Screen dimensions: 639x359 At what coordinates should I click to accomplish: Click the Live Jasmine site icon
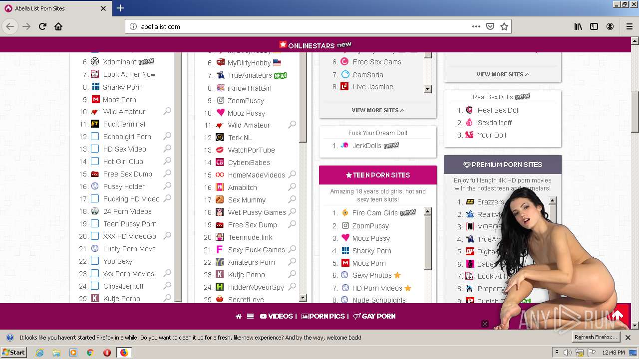coord(344,87)
